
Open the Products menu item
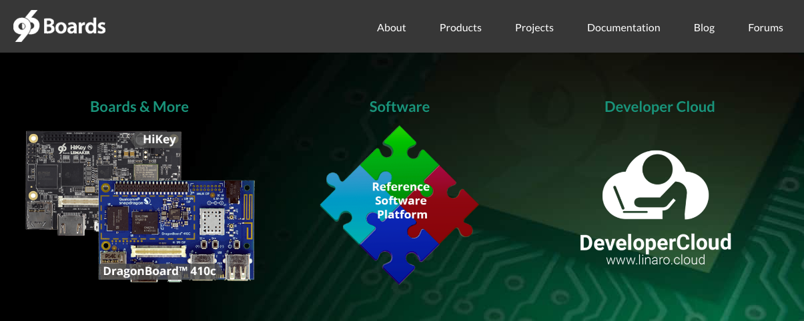tap(460, 27)
